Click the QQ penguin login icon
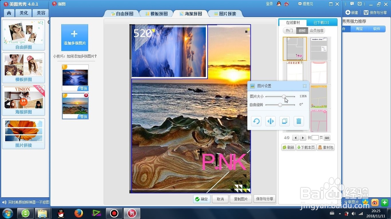This screenshot has width=391, height=219. click(279, 4)
